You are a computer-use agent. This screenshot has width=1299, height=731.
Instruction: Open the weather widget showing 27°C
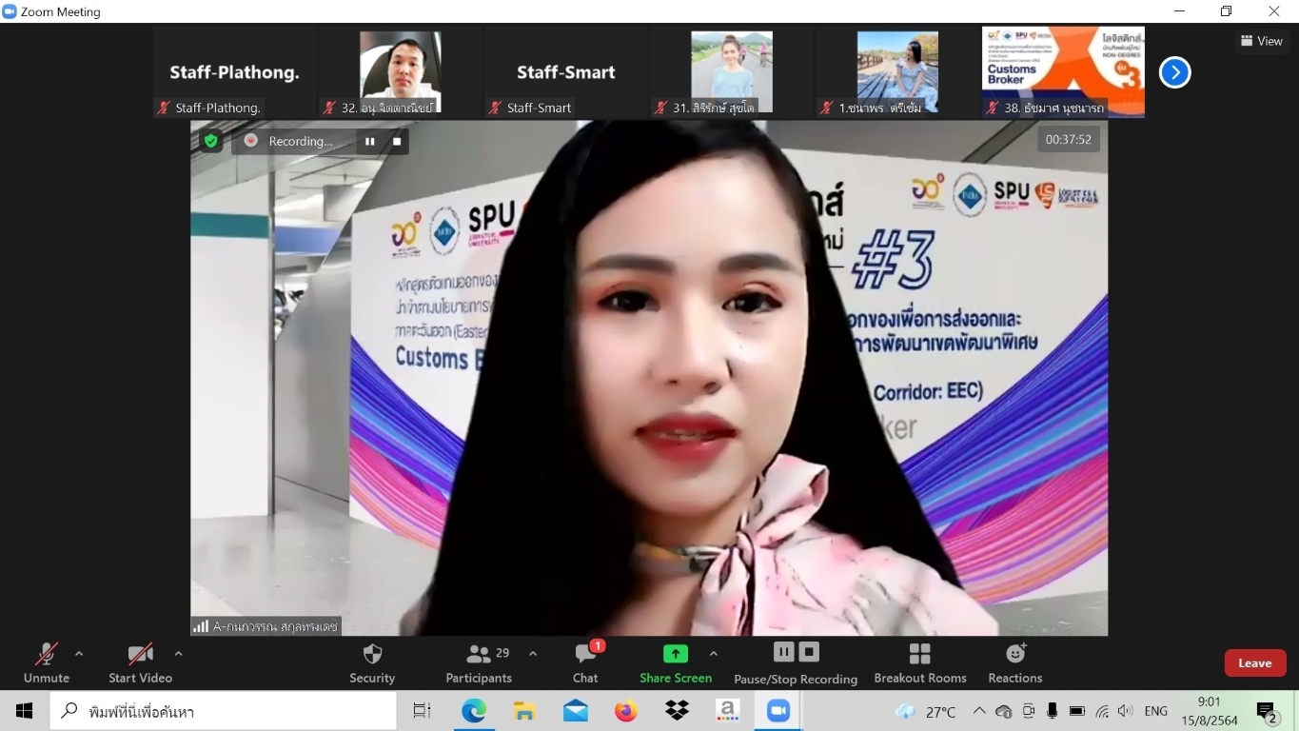926,711
